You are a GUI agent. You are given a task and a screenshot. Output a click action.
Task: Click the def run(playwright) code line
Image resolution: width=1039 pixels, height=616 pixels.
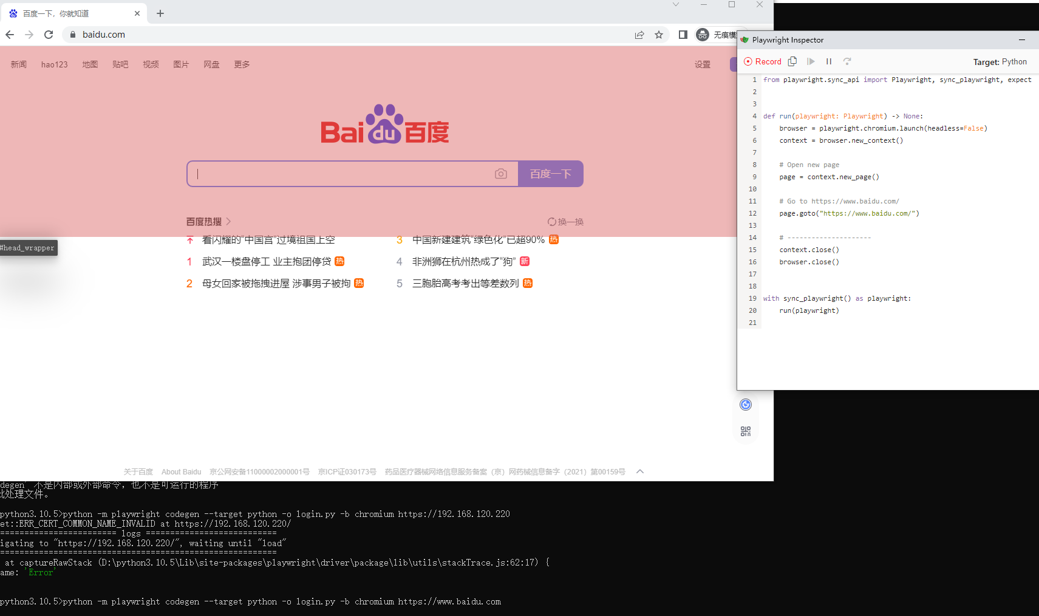(843, 116)
